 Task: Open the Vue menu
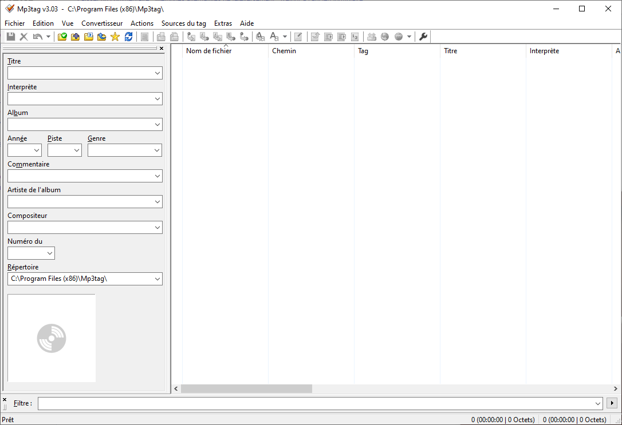68,23
